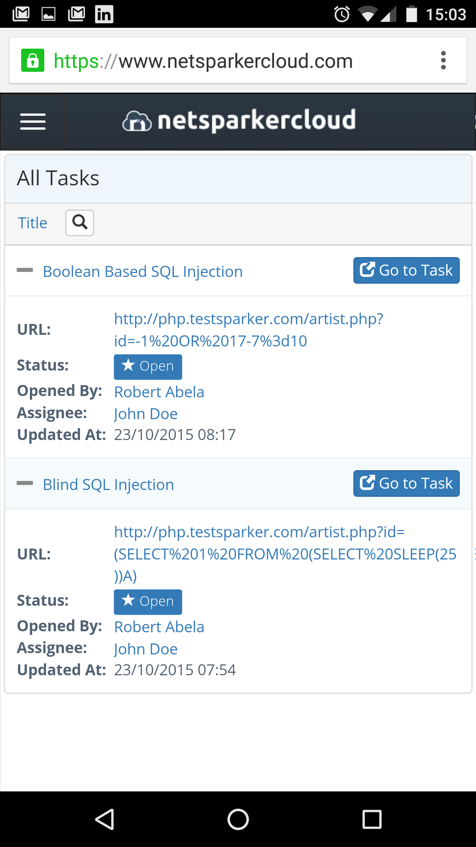Viewport: 476px width, 847px height.
Task: Tap the first Gmail notification icon
Action: (x=21, y=14)
